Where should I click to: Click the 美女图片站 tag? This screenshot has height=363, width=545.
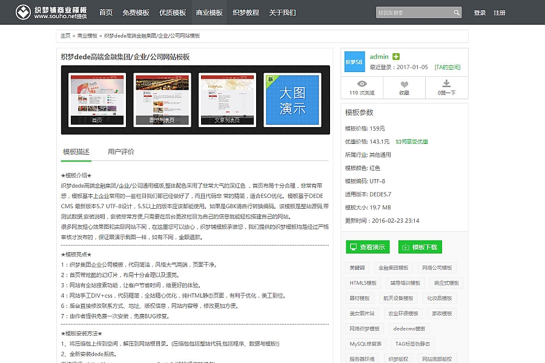362,313
